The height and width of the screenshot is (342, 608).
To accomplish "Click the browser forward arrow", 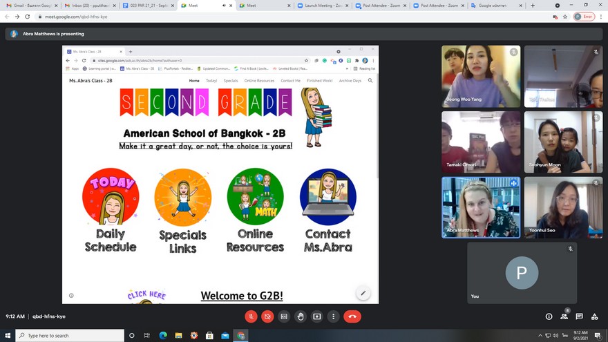I will pyautogui.click(x=17, y=17).
